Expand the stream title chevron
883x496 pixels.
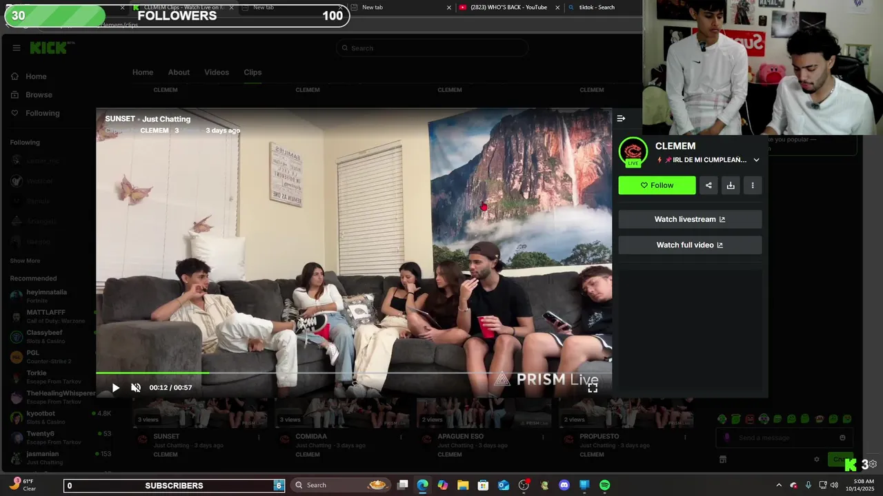pyautogui.click(x=756, y=160)
